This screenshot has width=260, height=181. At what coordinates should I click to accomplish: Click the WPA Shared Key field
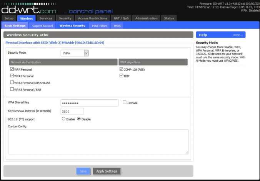point(89,103)
